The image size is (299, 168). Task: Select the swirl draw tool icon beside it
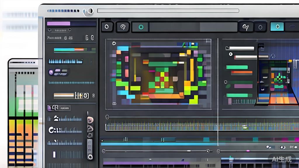point(123,27)
